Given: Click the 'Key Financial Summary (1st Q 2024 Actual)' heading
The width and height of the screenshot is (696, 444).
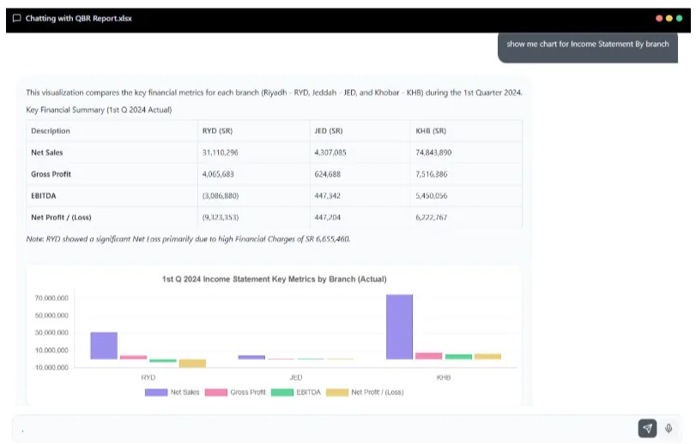Looking at the screenshot, I should [99, 110].
